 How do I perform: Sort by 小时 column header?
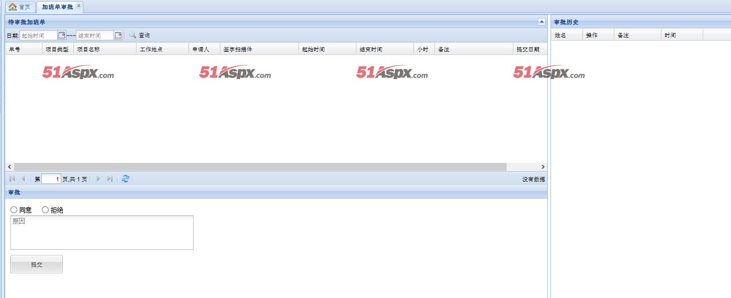point(424,49)
